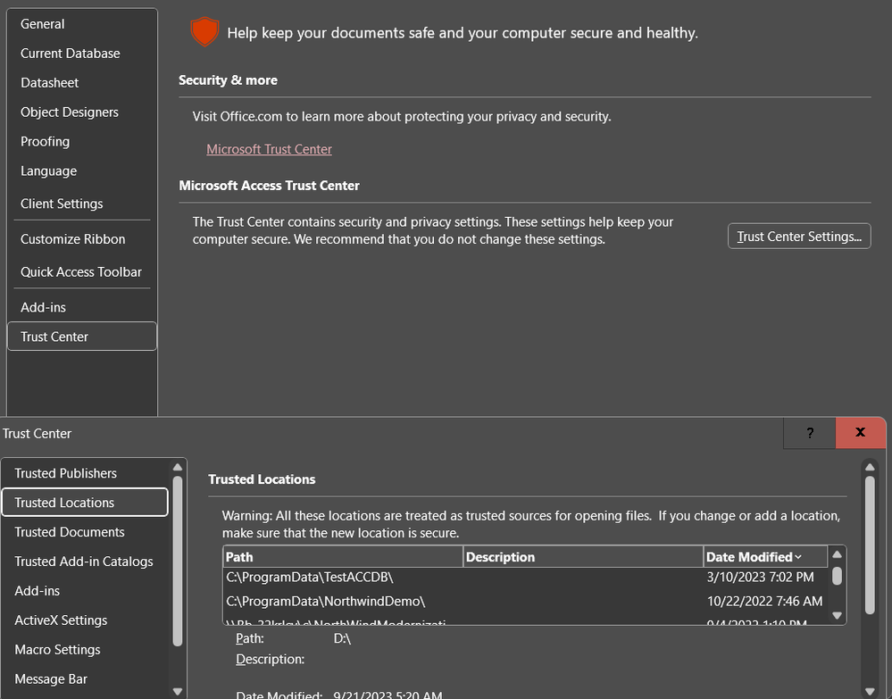Open Customize Ribbon page

(73, 239)
